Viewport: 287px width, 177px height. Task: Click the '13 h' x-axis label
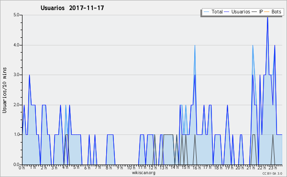(163, 167)
